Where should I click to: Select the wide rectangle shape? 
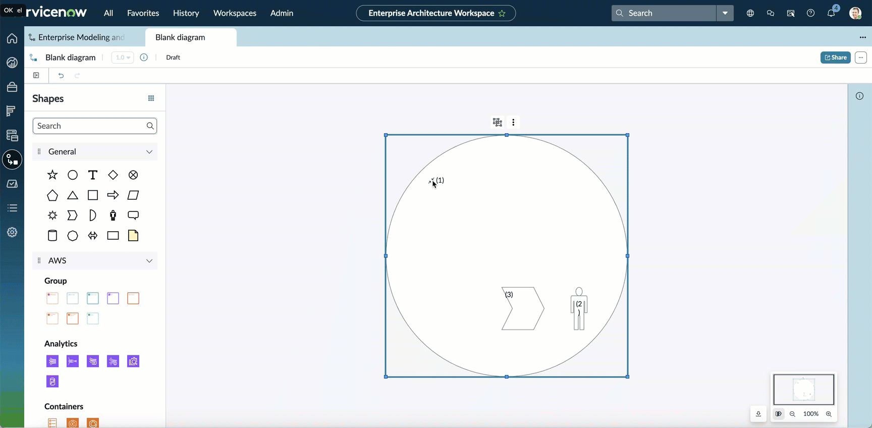tap(113, 236)
